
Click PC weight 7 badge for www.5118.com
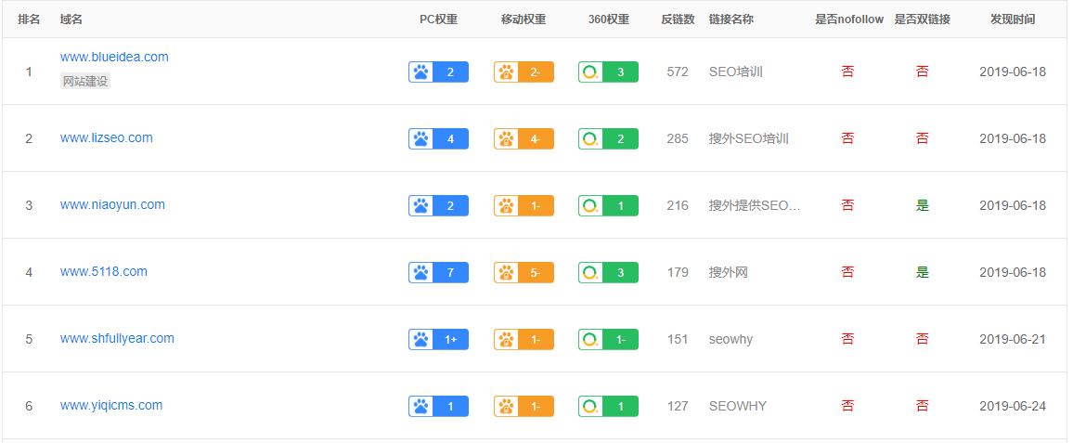pos(439,272)
